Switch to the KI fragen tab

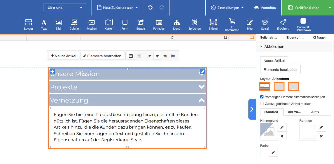319,38
